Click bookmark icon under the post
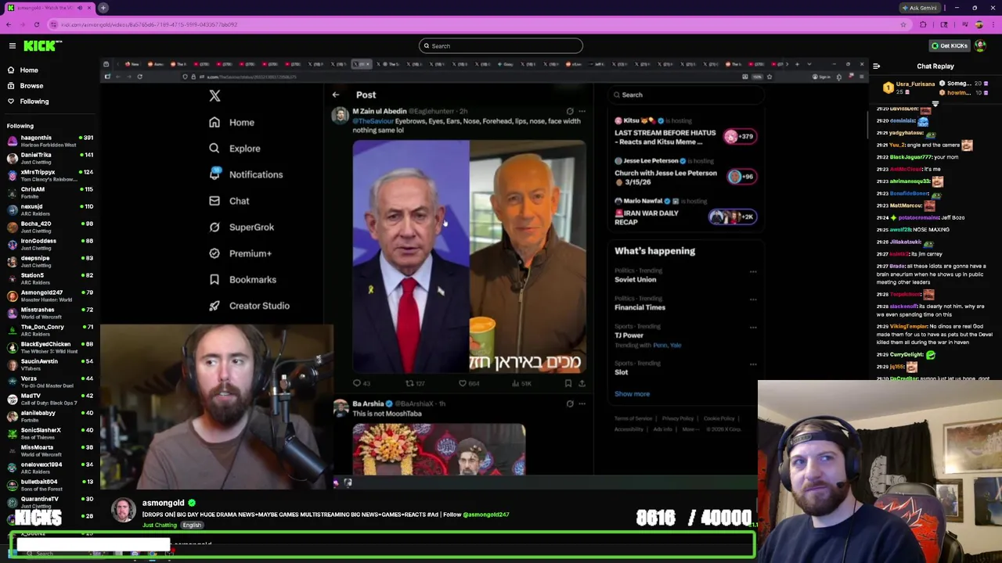This screenshot has width=1002, height=563. pos(568,383)
